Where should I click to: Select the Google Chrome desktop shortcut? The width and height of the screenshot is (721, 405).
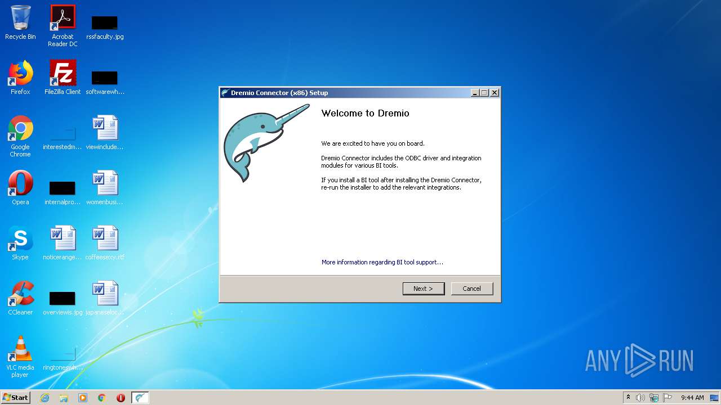point(20,136)
